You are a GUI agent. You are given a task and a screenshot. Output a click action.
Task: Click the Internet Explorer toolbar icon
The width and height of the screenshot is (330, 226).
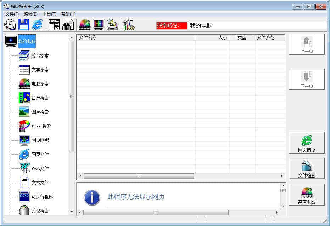click(x=37, y=25)
